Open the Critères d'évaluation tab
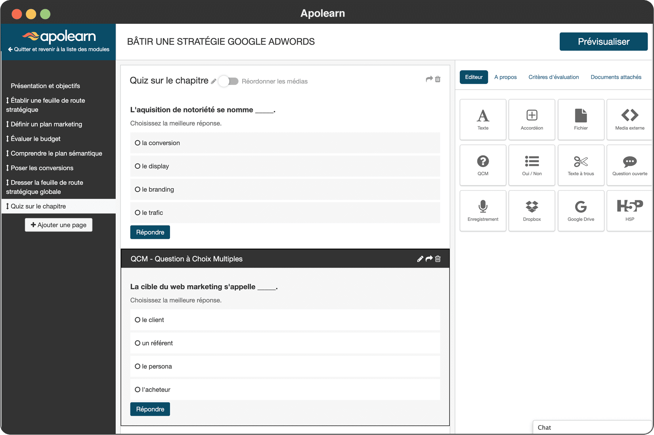This screenshot has height=435, width=654. tap(553, 77)
